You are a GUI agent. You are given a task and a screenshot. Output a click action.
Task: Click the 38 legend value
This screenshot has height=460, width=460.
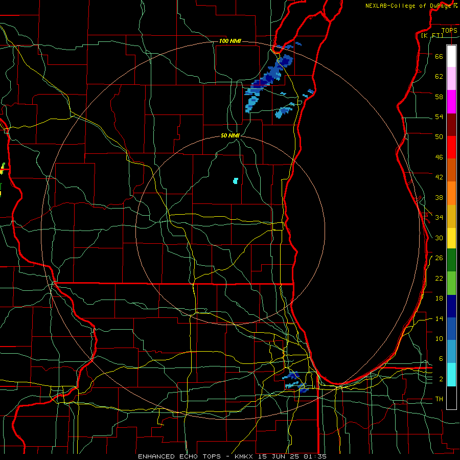click(x=439, y=197)
